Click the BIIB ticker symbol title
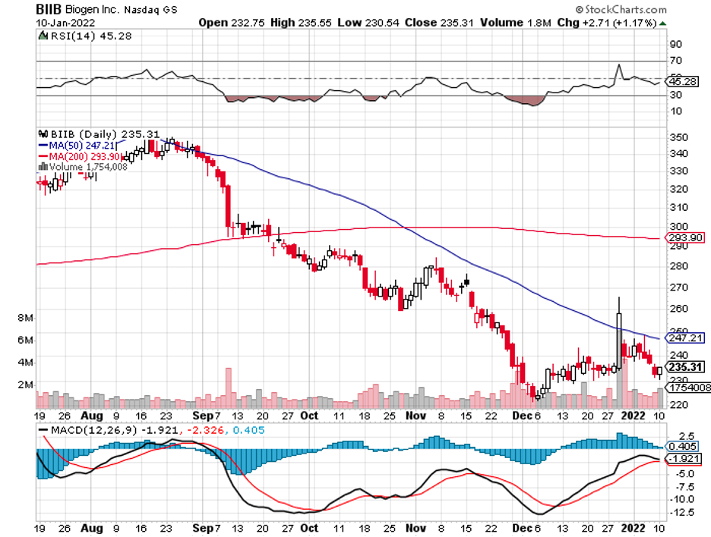 [49, 10]
